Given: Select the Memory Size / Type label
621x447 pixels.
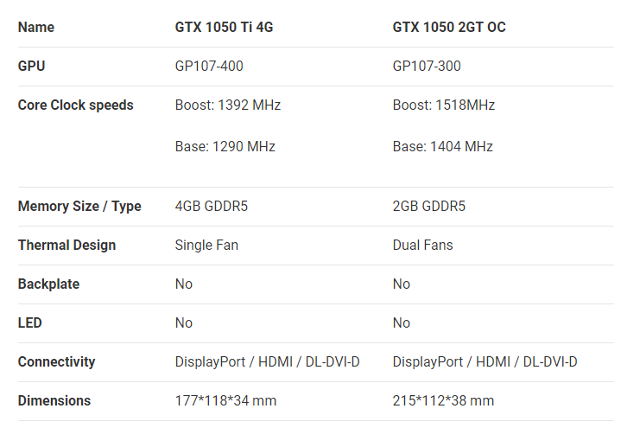Looking at the screenshot, I should (79, 207).
